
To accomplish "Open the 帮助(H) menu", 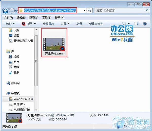I will [x=60, y=18].
